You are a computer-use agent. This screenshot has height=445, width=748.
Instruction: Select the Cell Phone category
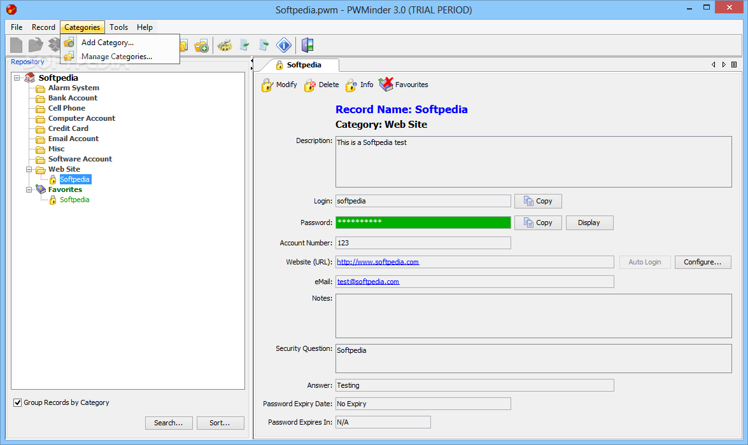67,108
